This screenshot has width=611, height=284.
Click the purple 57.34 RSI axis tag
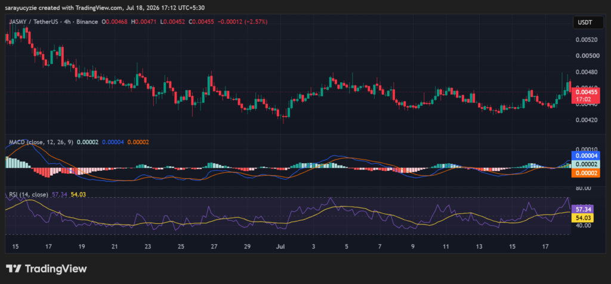(582, 210)
